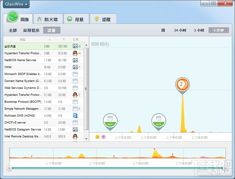Click app icon in NetBIOS Datagram Service row
The width and height of the screenshot is (235, 179).
pos(75,130)
